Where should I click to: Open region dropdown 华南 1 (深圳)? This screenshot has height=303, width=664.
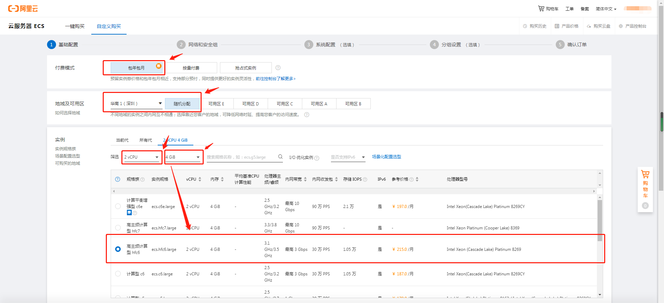136,103
